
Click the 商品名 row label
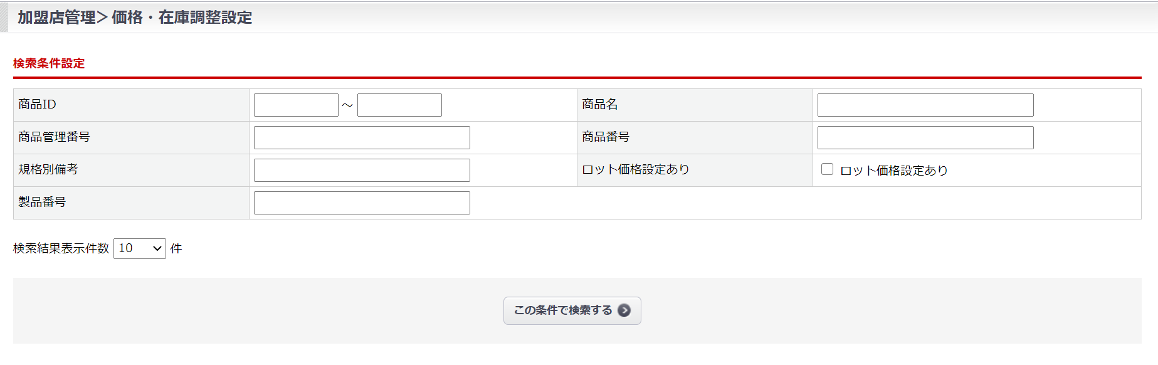tap(599, 104)
